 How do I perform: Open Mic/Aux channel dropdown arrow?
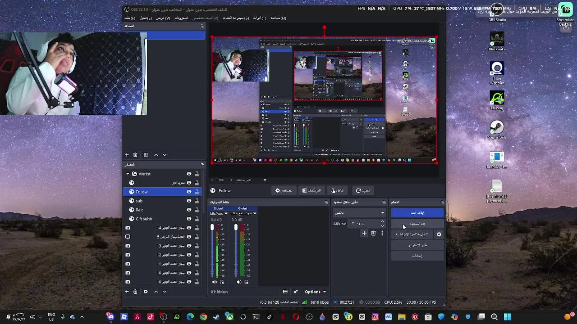[x=226, y=214]
